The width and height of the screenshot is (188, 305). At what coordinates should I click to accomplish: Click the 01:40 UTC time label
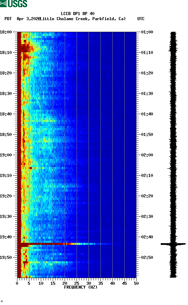click(x=147, y=114)
